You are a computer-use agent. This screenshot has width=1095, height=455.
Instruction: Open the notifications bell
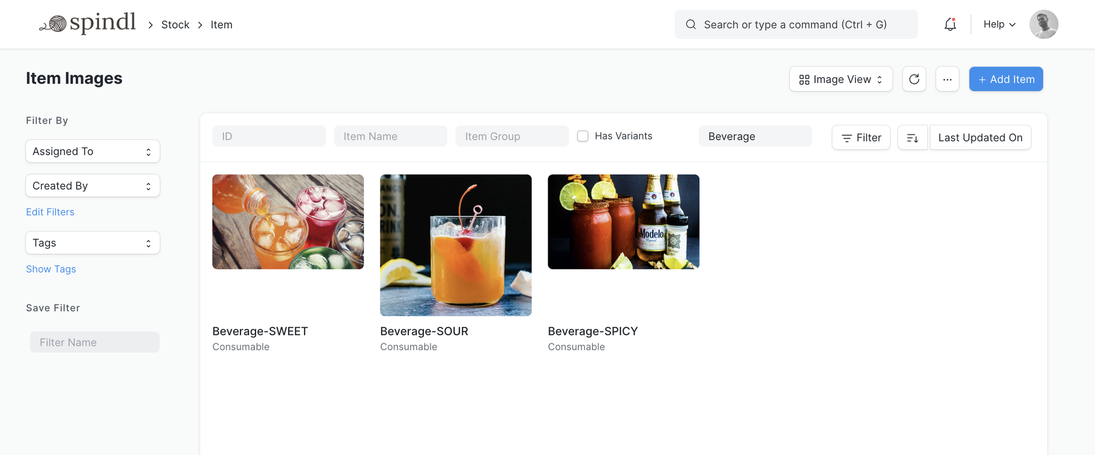(x=950, y=24)
